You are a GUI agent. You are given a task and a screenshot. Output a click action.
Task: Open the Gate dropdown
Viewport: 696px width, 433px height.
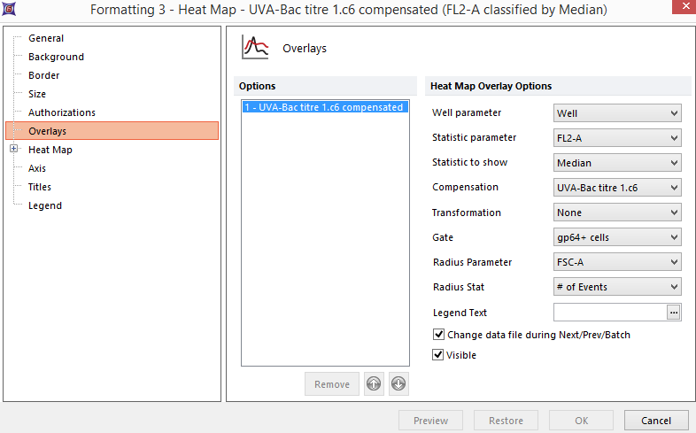click(x=617, y=237)
